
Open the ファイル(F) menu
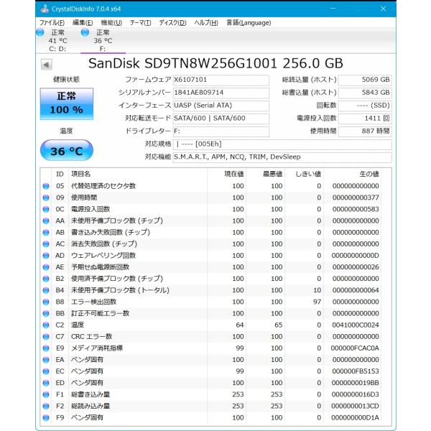coord(52,23)
